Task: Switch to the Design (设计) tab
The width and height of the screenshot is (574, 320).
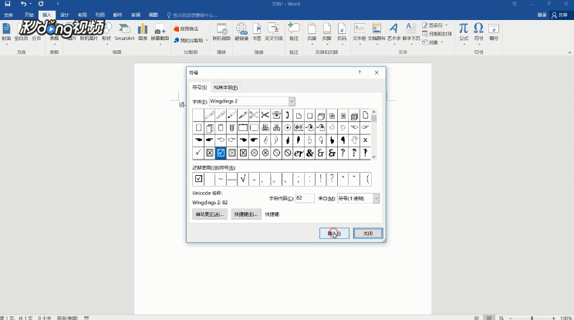Action: coord(65,15)
